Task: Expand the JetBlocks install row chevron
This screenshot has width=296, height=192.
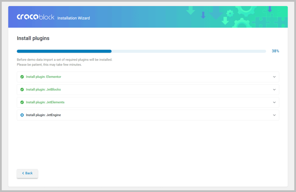Action: click(x=274, y=90)
